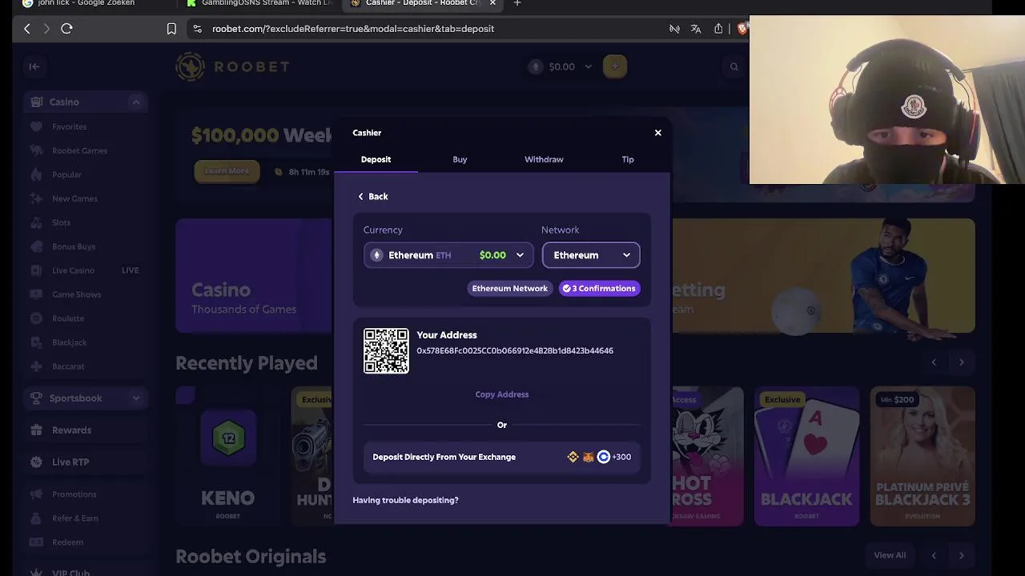The height and width of the screenshot is (576, 1025).
Task: Open Popular in the sidebar
Action: click(66, 174)
